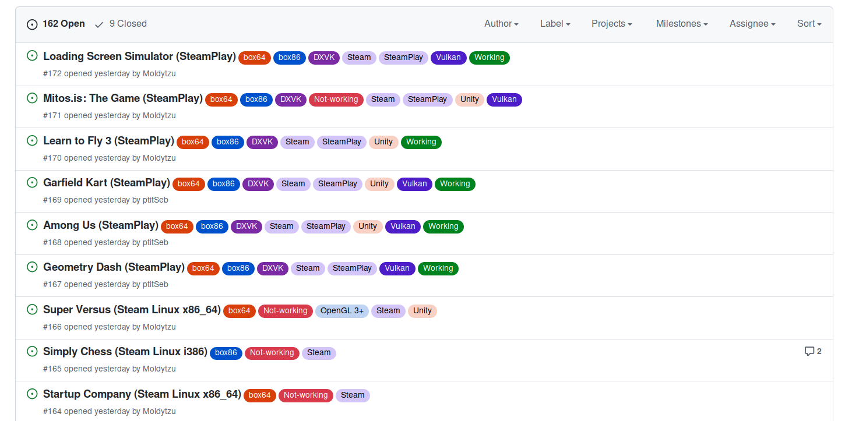The height and width of the screenshot is (421, 845).
Task: Open issue Among Us (SteamPlay)
Action: coord(101,225)
